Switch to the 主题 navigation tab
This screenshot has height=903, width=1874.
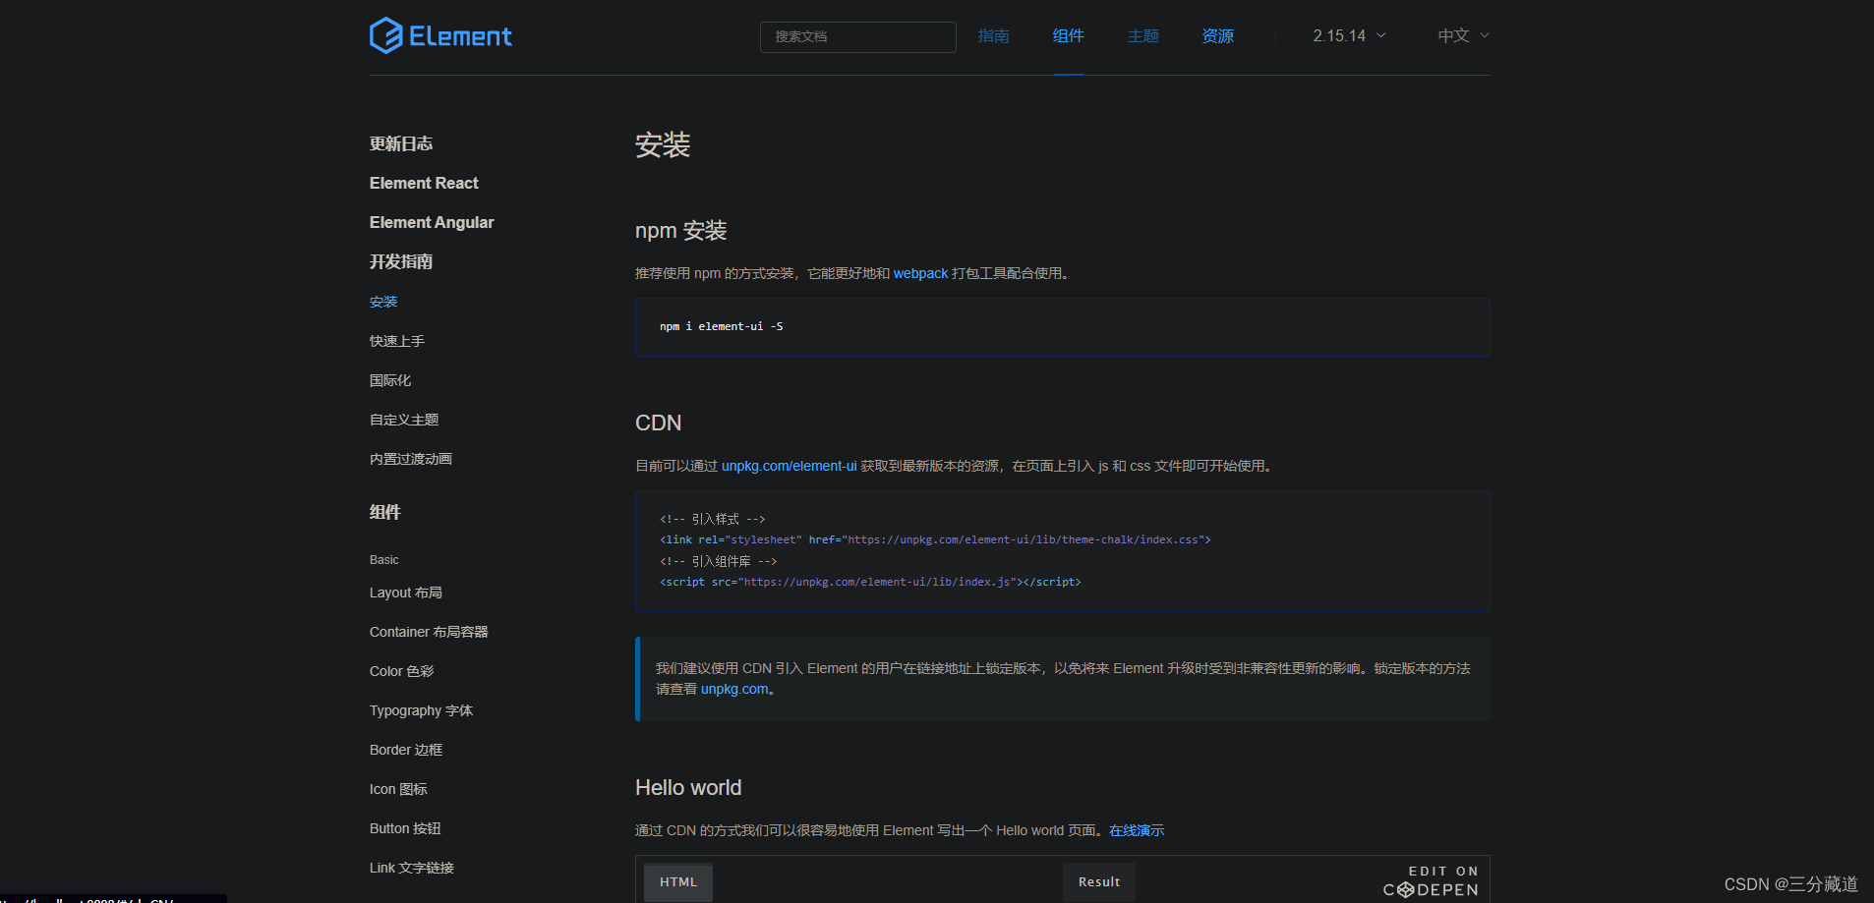pos(1143,35)
